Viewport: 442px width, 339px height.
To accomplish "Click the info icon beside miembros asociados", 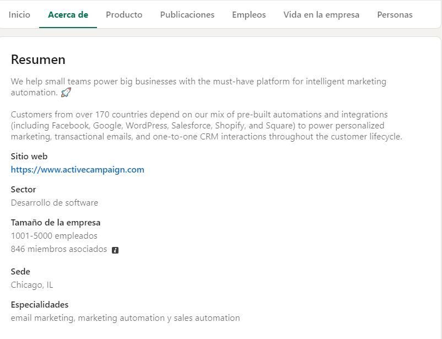I will click(x=115, y=250).
